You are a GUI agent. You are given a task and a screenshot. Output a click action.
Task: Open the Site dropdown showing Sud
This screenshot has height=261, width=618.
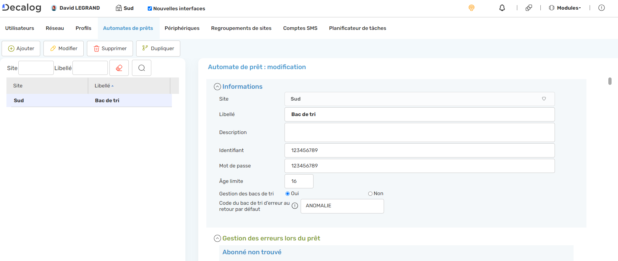point(419,99)
